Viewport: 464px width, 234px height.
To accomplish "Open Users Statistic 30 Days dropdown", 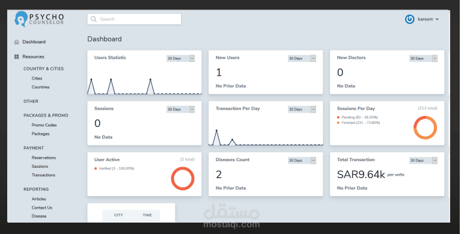I will 180,58.
